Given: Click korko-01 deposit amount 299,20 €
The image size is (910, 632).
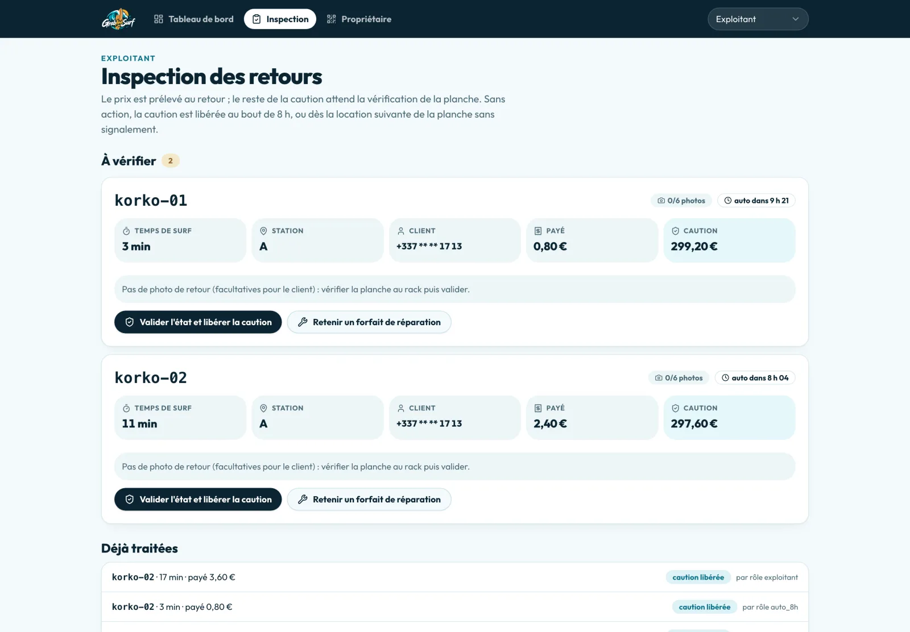Looking at the screenshot, I should (694, 247).
